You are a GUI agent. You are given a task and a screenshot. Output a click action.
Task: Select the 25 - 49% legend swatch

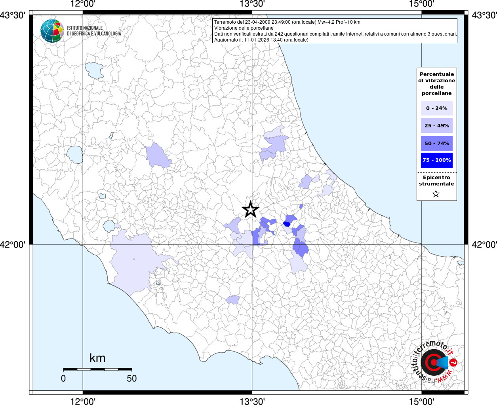click(437, 125)
